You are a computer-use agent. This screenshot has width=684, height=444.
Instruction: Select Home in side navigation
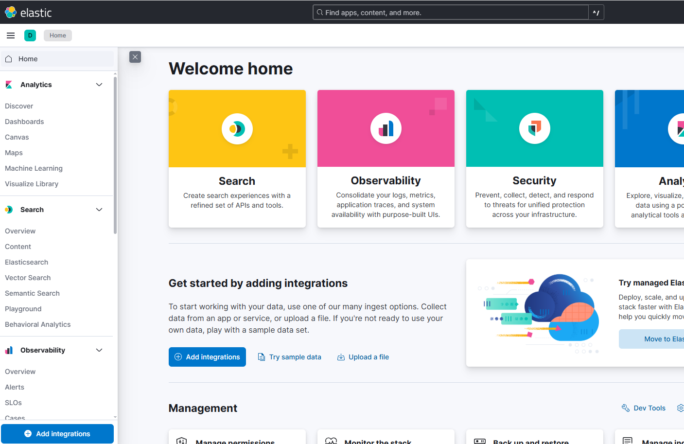(57, 59)
